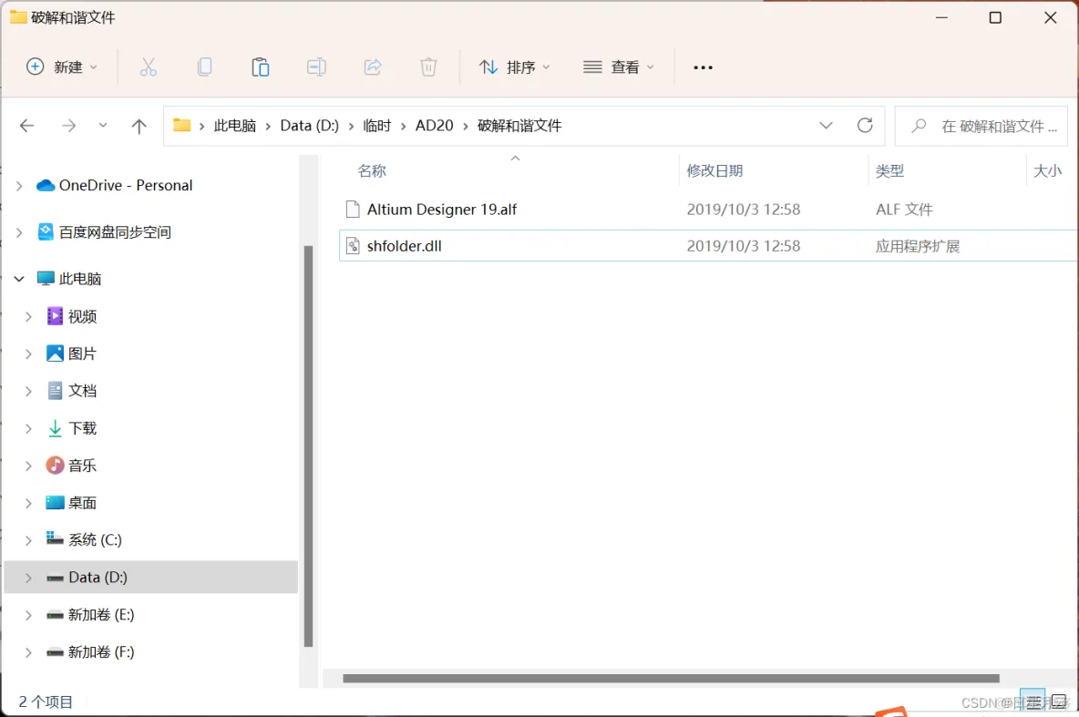Viewport: 1079px width, 717px height.
Task: Click the Rename icon in toolbar
Action: click(316, 67)
